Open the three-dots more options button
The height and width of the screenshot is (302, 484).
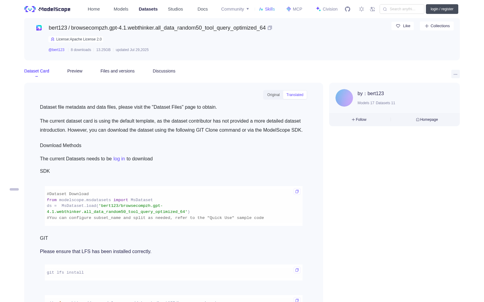click(x=455, y=74)
